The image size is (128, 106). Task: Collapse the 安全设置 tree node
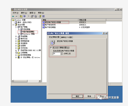13,25
